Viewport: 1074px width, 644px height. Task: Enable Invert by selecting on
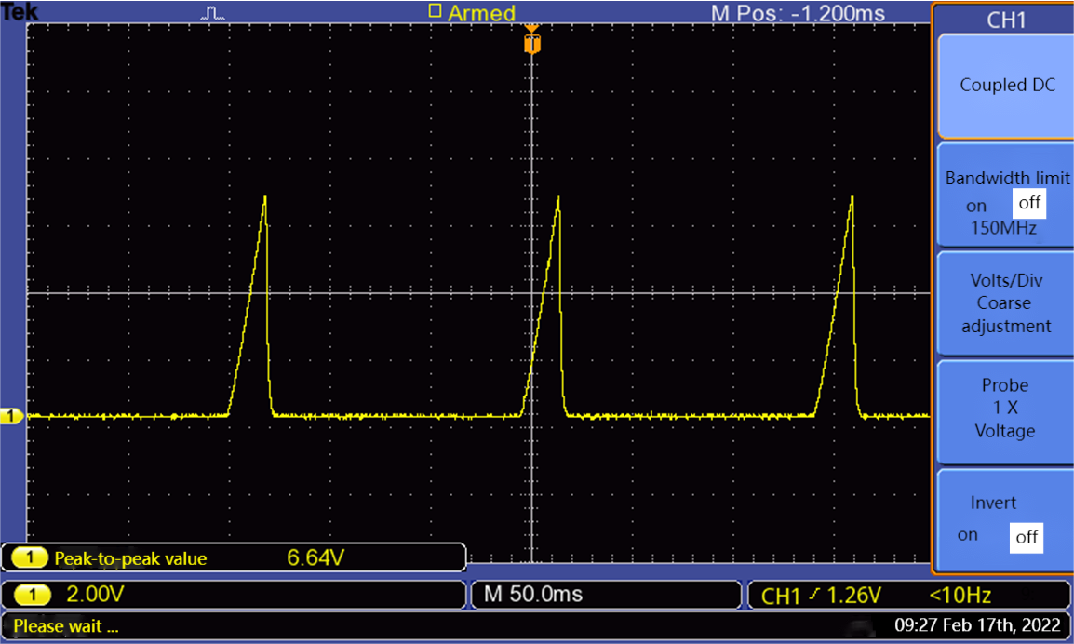[968, 535]
